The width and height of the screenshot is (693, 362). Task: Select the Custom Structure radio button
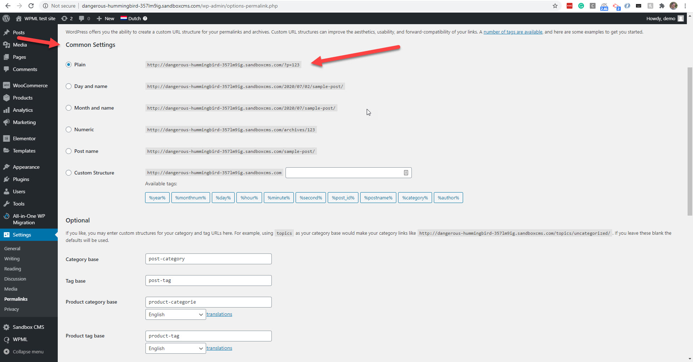[69, 173]
